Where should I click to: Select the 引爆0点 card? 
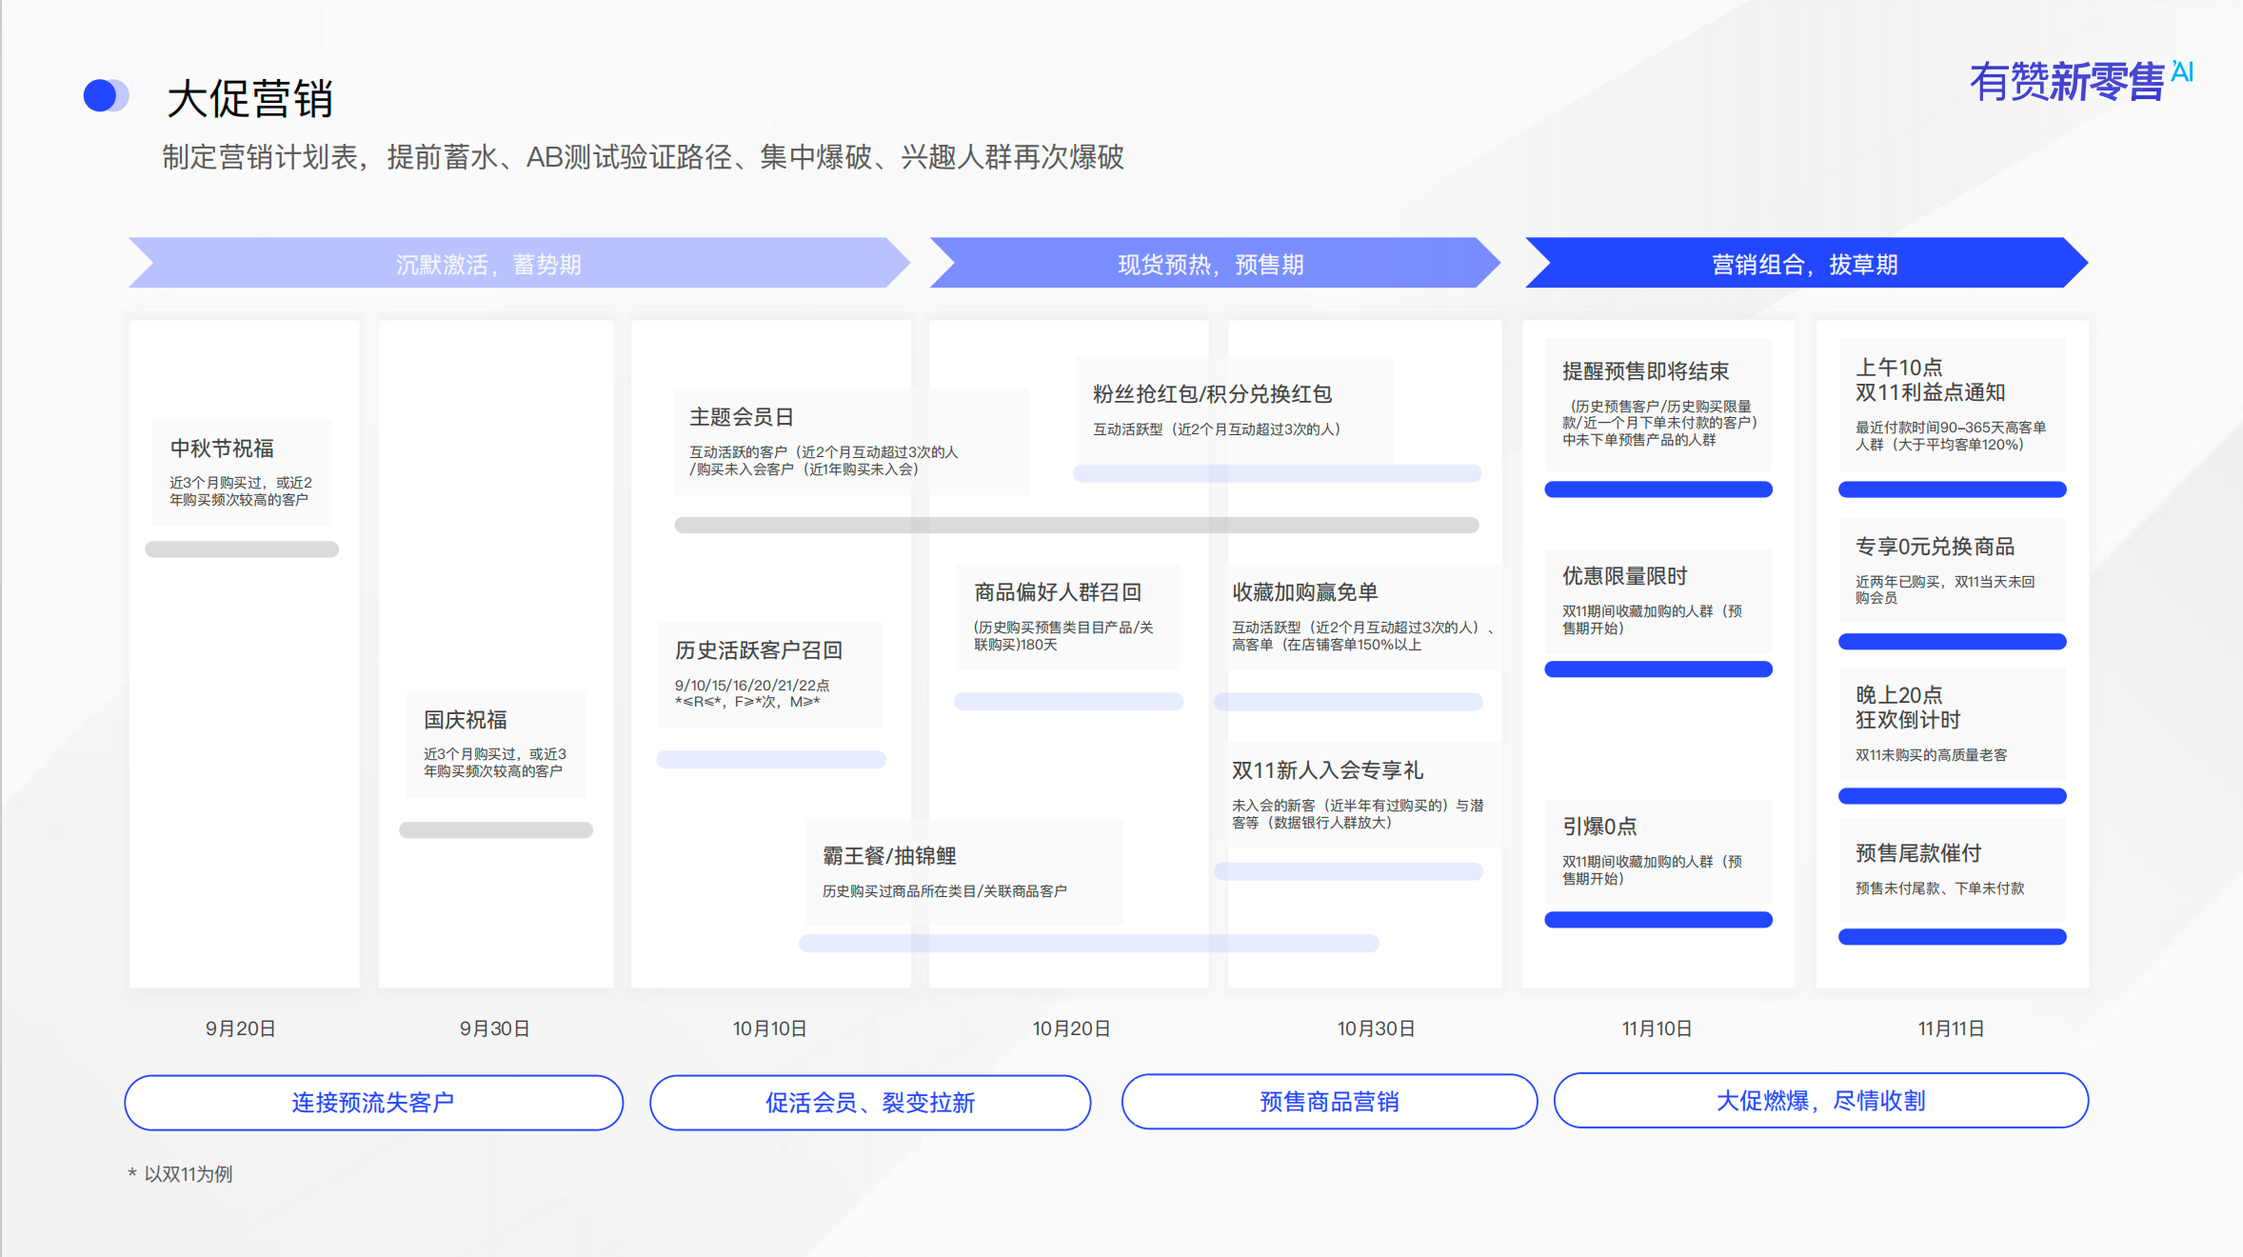1657,850
